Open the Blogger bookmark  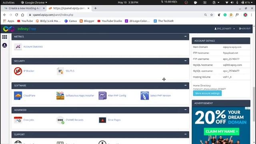click(x=87, y=21)
